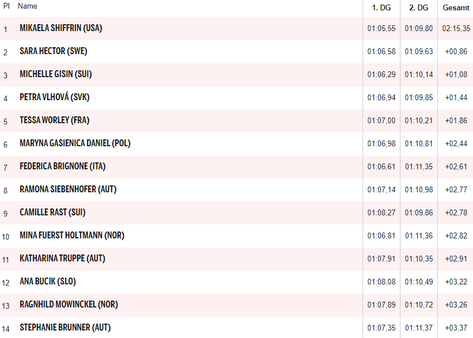Select Maryna Gasienica Daniel (POL)

pos(75,143)
